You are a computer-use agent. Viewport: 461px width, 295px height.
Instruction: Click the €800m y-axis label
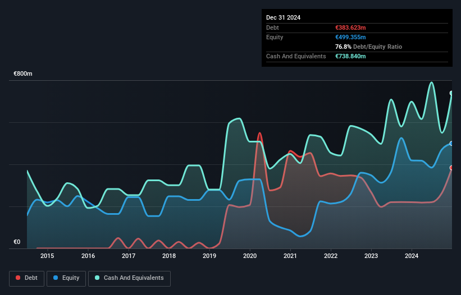(x=23, y=73)
